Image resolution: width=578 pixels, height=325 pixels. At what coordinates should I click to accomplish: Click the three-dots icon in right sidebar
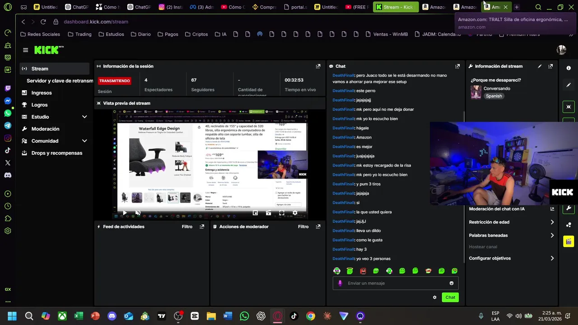tap(569, 225)
